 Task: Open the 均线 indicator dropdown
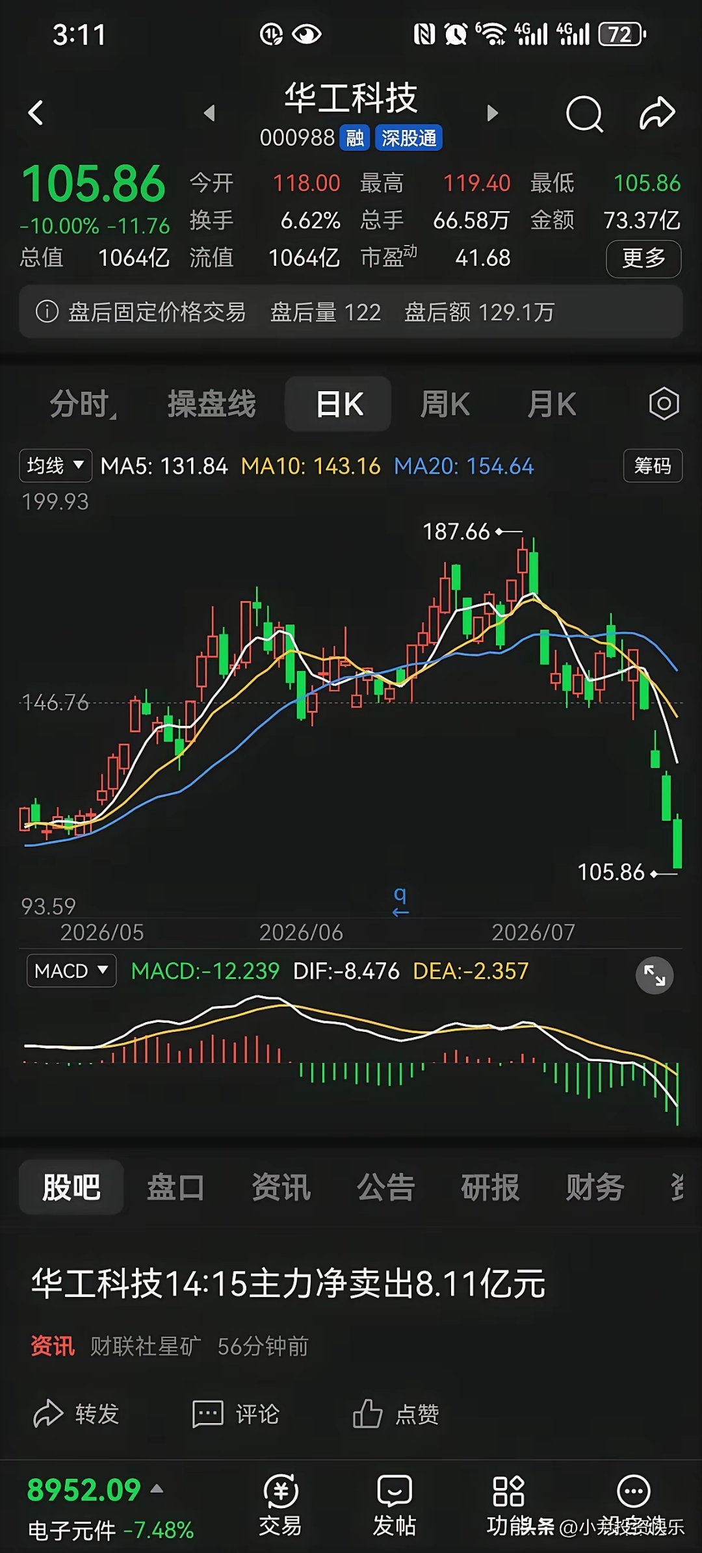[56, 465]
